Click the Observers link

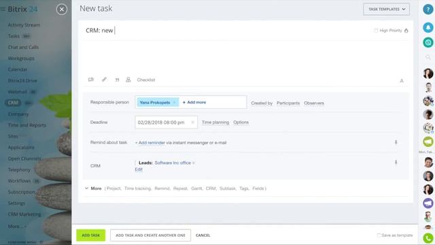point(314,103)
